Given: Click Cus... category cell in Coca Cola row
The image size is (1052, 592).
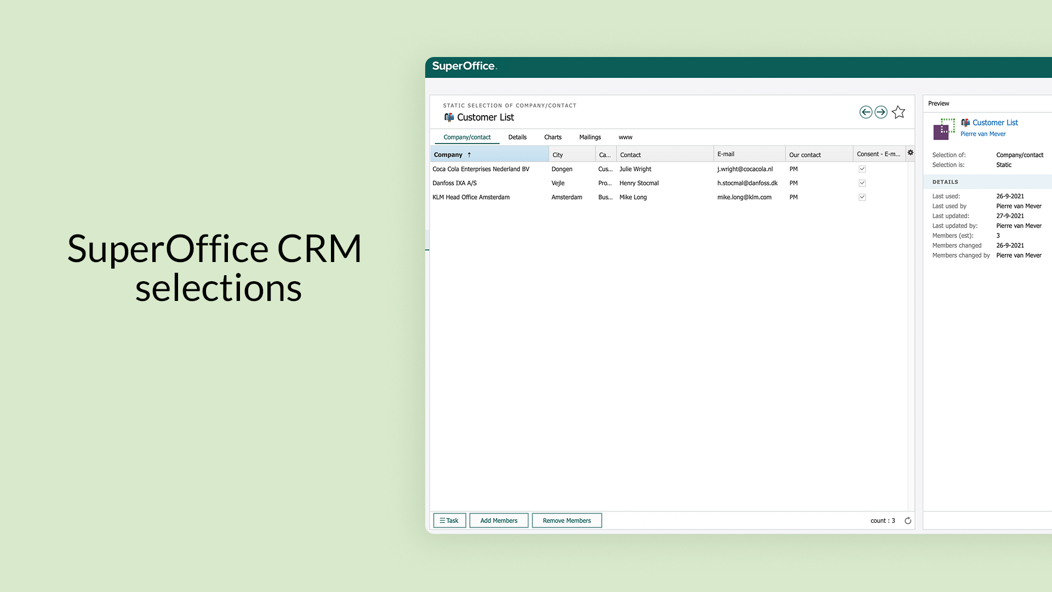Looking at the screenshot, I should click(605, 169).
